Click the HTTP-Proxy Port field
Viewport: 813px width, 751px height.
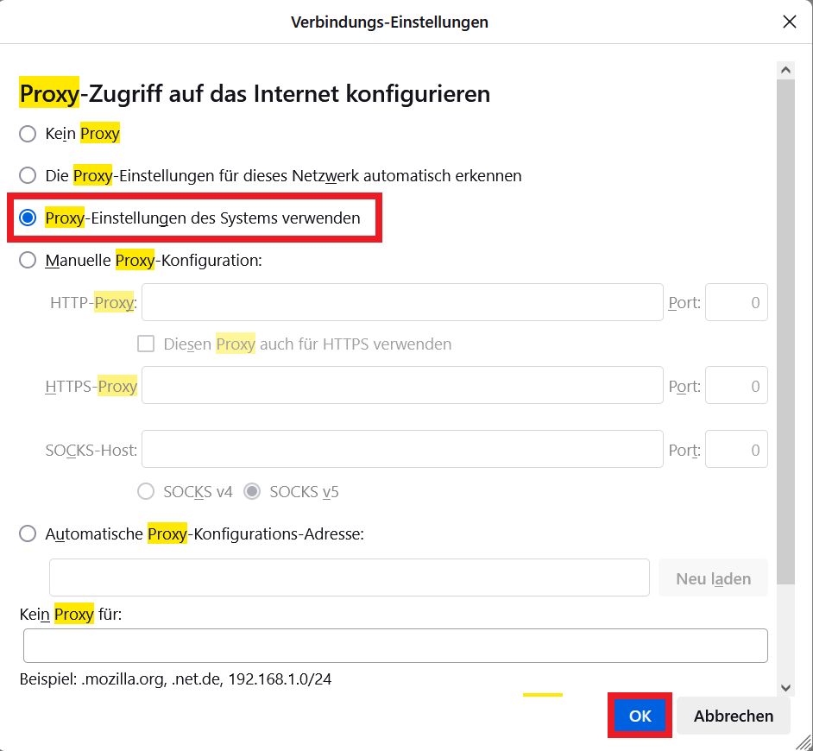(x=736, y=302)
